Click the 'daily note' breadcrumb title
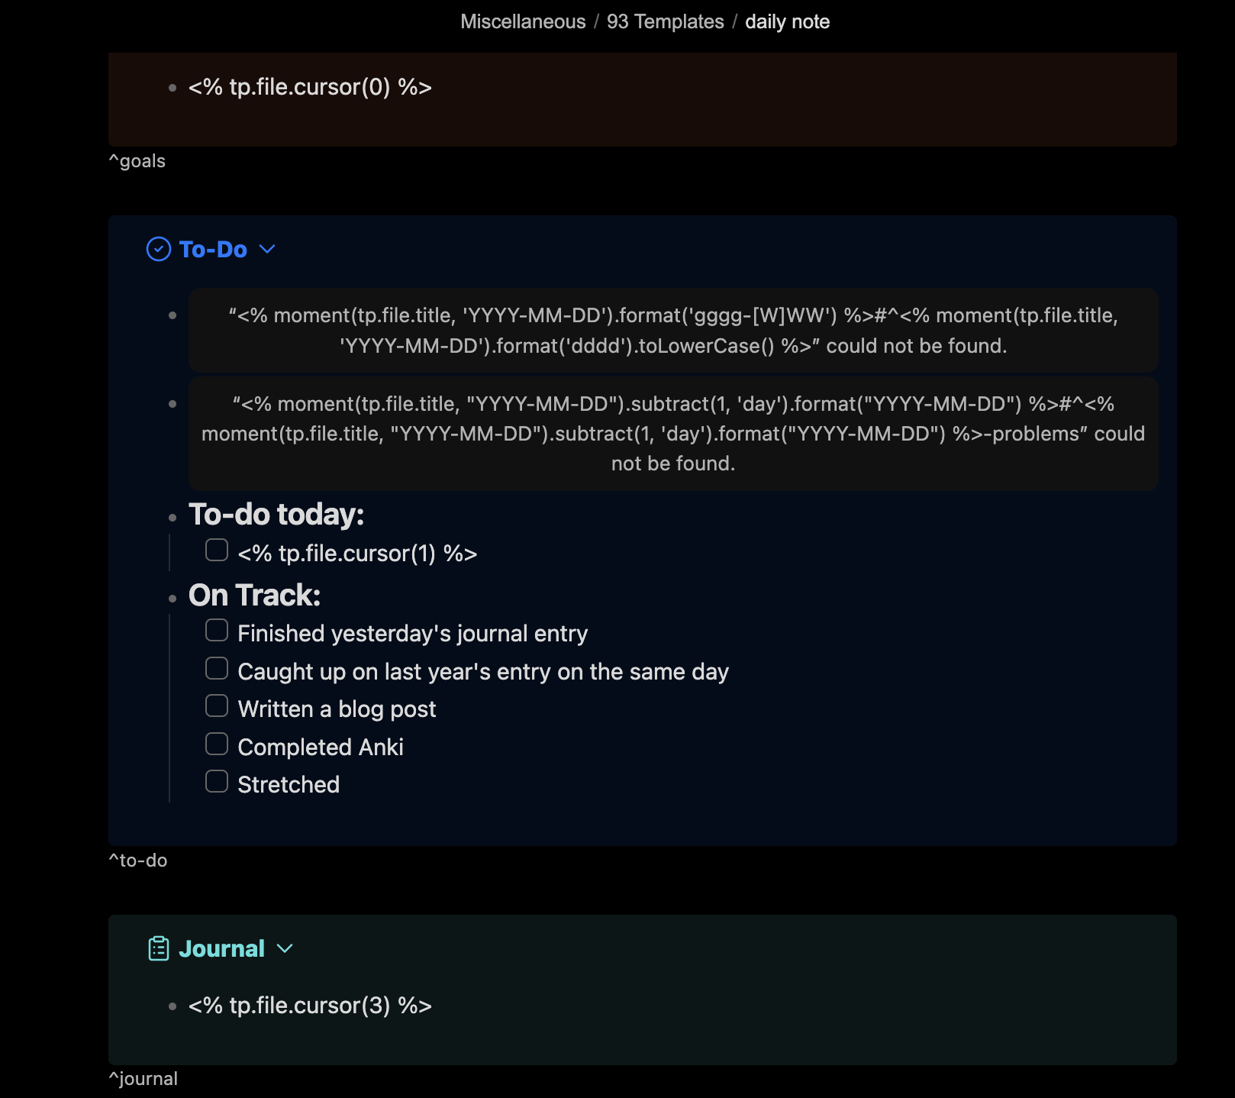This screenshot has width=1235, height=1098. 787,21
